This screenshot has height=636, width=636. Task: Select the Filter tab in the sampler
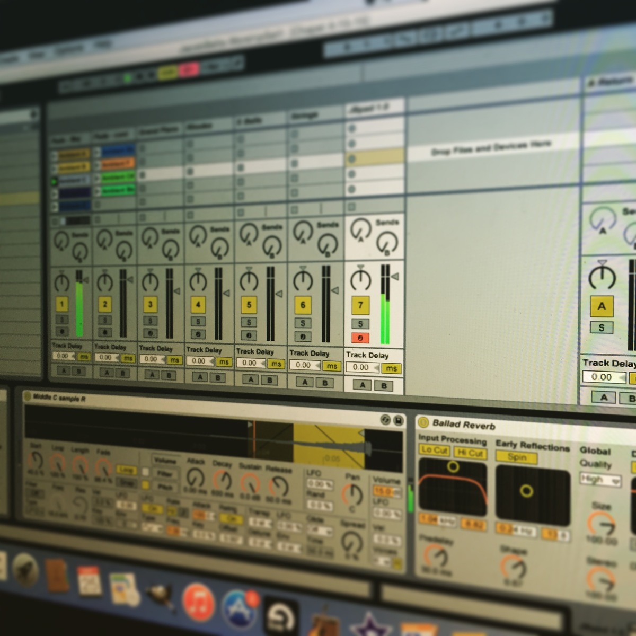(164, 473)
